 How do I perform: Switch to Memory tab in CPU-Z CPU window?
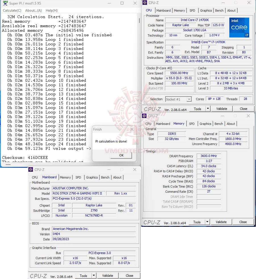click(x=179, y=11)
